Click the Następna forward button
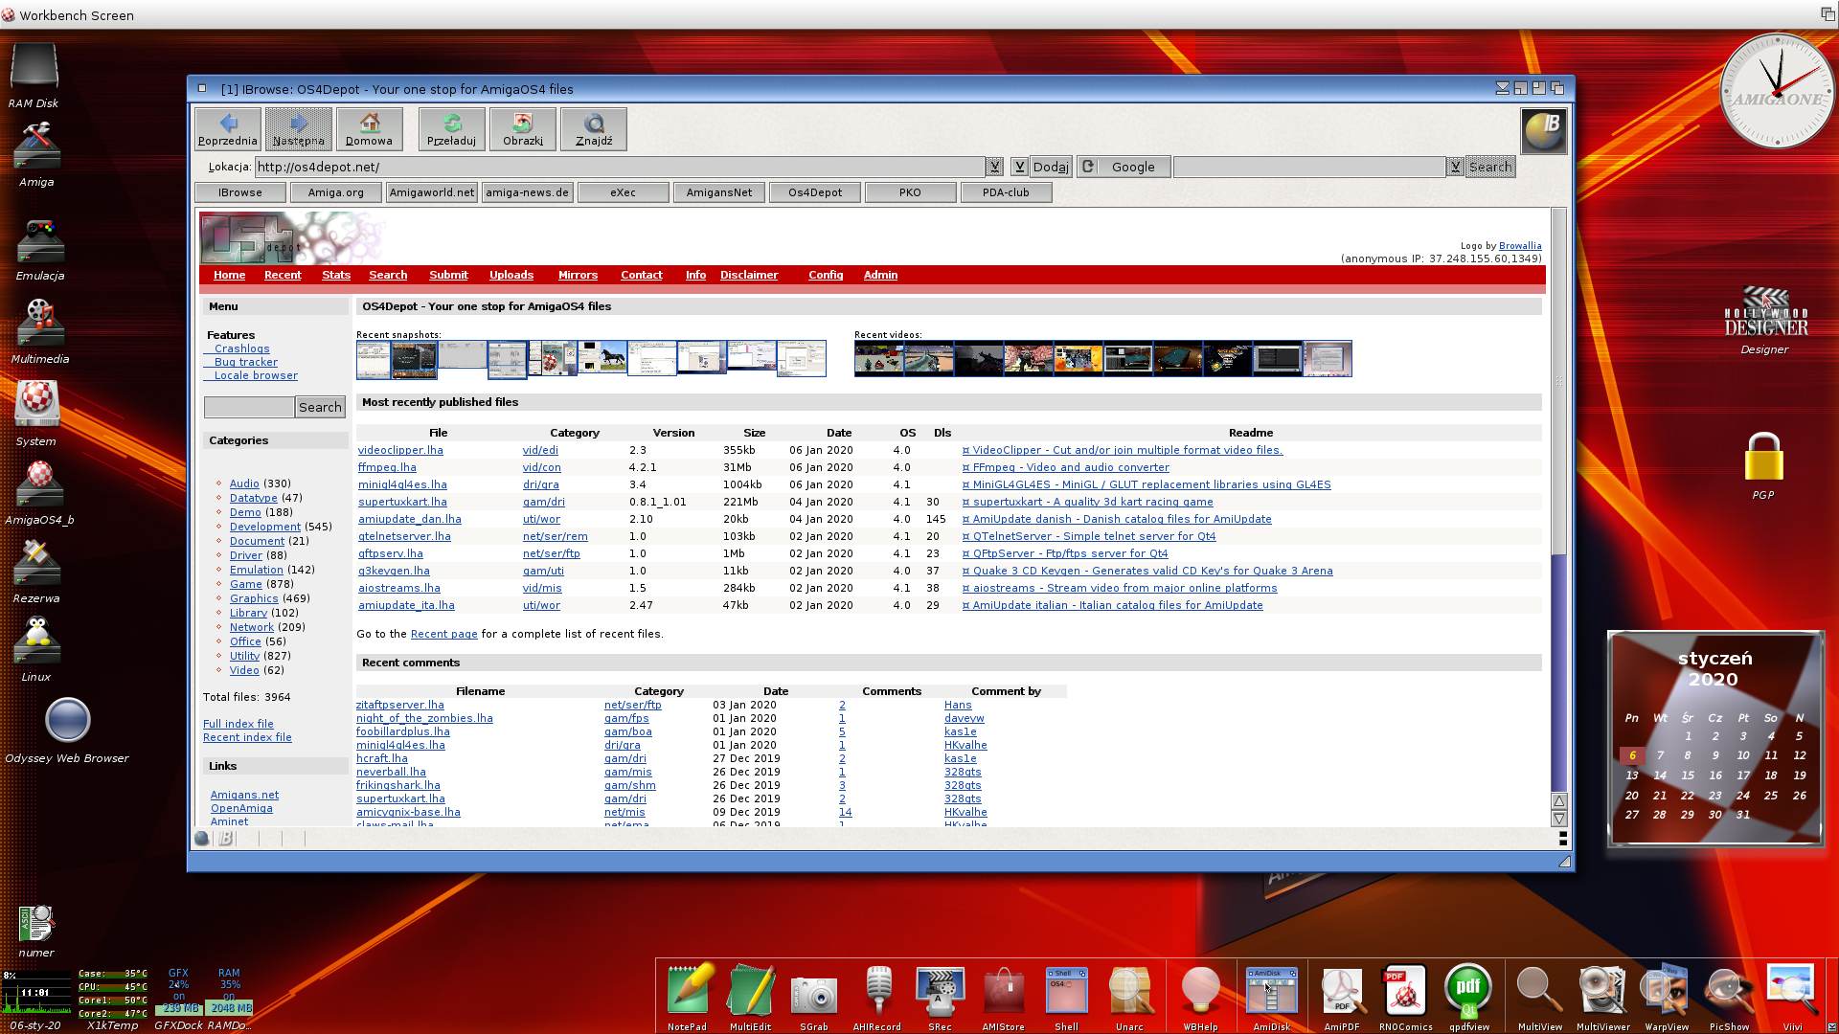The width and height of the screenshot is (1839, 1034). [x=299, y=129]
